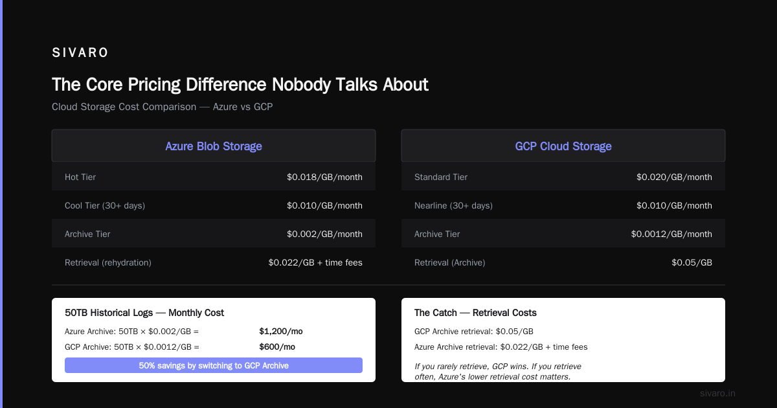Screen dimensions: 777x408
Task: Click the Azure 'Archive Tier' row label
Action: coord(87,234)
